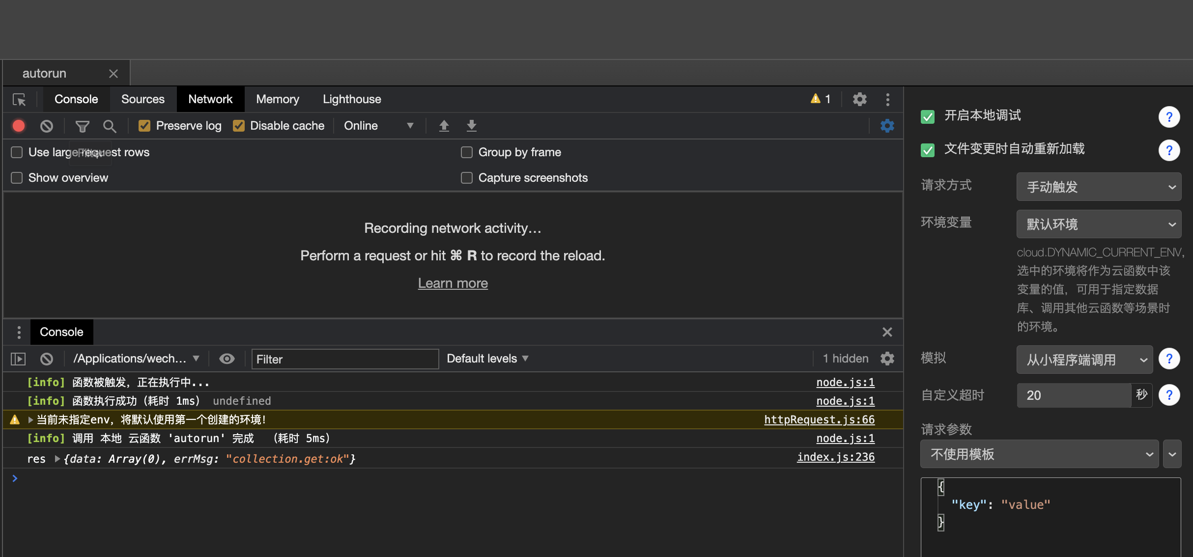
Task: Click the console Filter input field
Action: [x=345, y=359]
